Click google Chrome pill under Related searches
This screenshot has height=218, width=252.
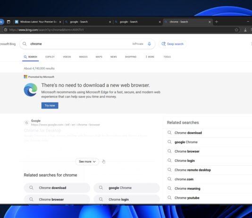click(x=126, y=188)
